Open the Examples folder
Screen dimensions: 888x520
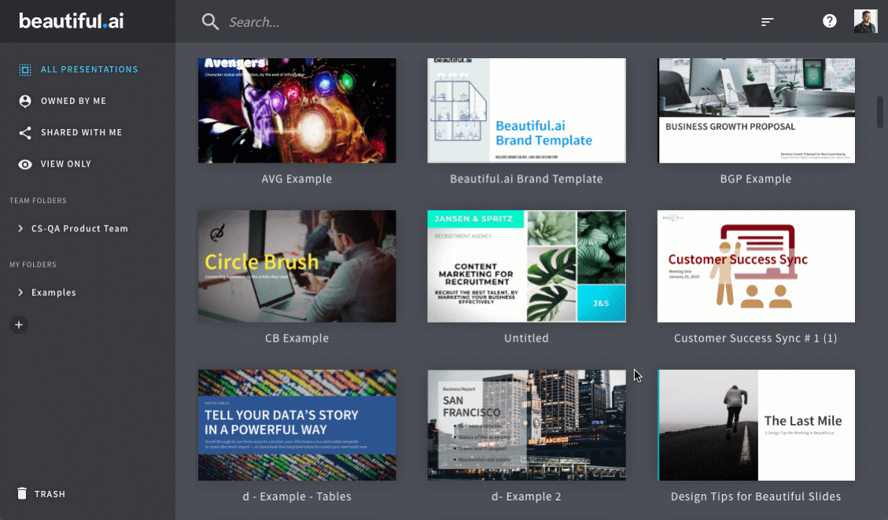(53, 293)
